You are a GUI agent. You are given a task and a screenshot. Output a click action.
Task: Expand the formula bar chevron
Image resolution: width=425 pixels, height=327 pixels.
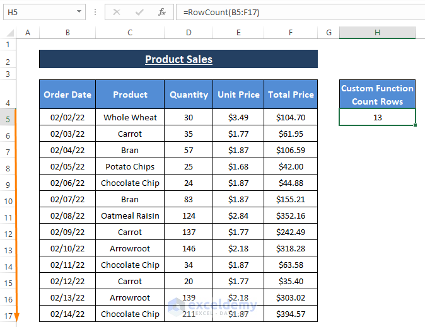pyautogui.click(x=417, y=12)
